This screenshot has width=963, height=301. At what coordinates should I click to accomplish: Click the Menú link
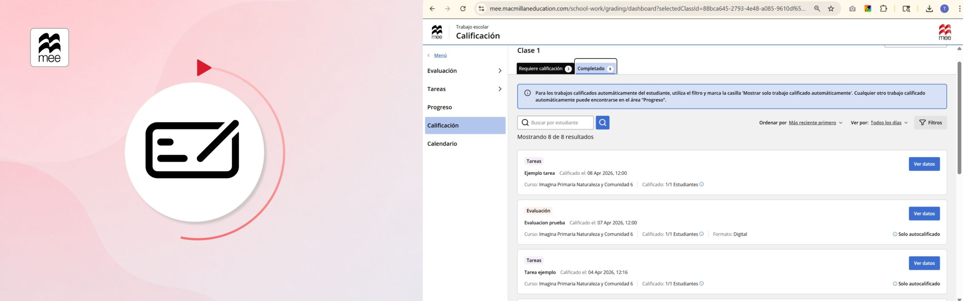click(x=440, y=55)
